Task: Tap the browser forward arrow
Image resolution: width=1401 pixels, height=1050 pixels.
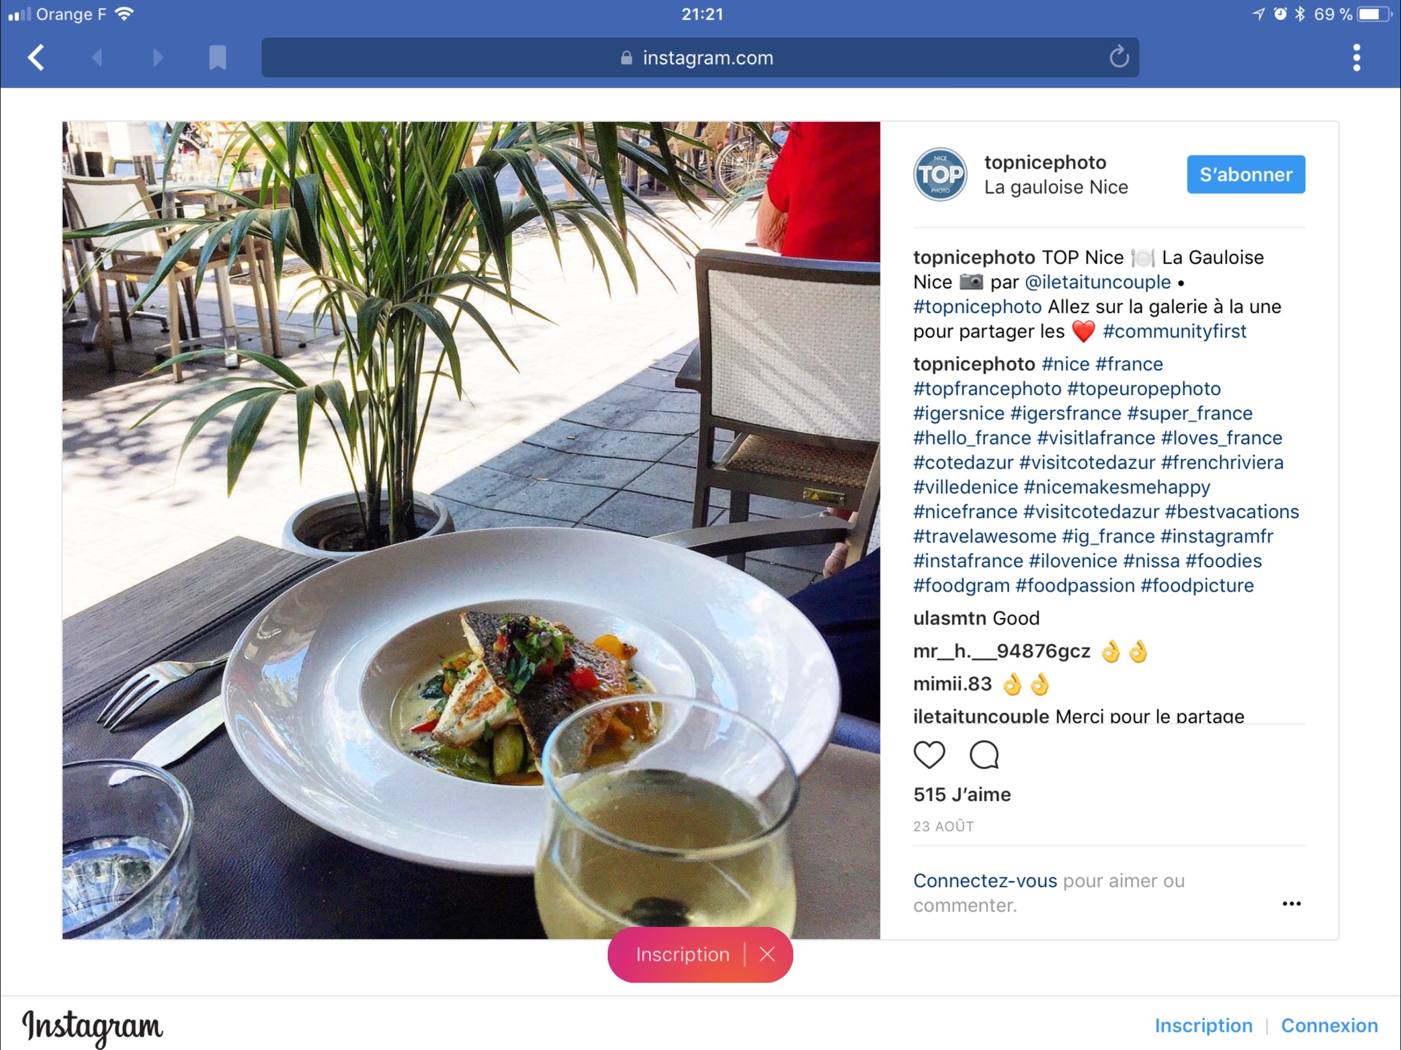Action: click(x=157, y=57)
